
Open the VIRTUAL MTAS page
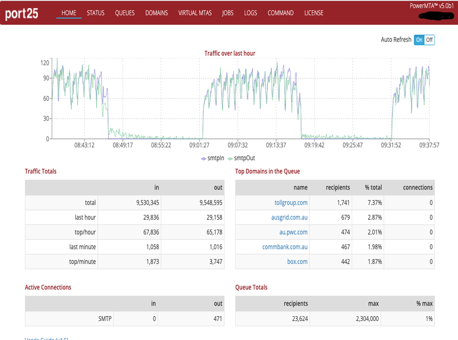[x=194, y=13]
